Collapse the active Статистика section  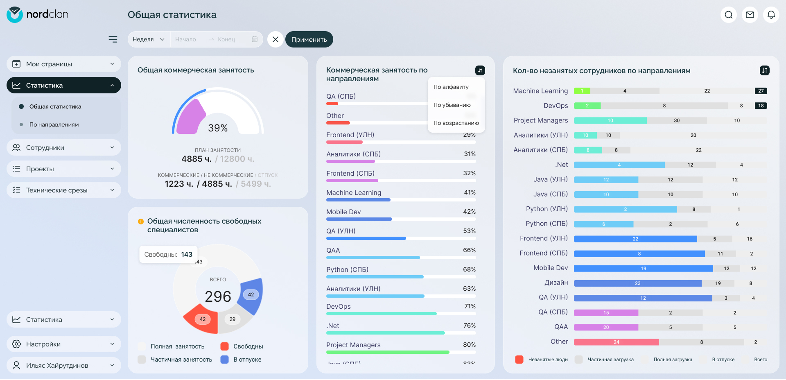[x=112, y=85]
